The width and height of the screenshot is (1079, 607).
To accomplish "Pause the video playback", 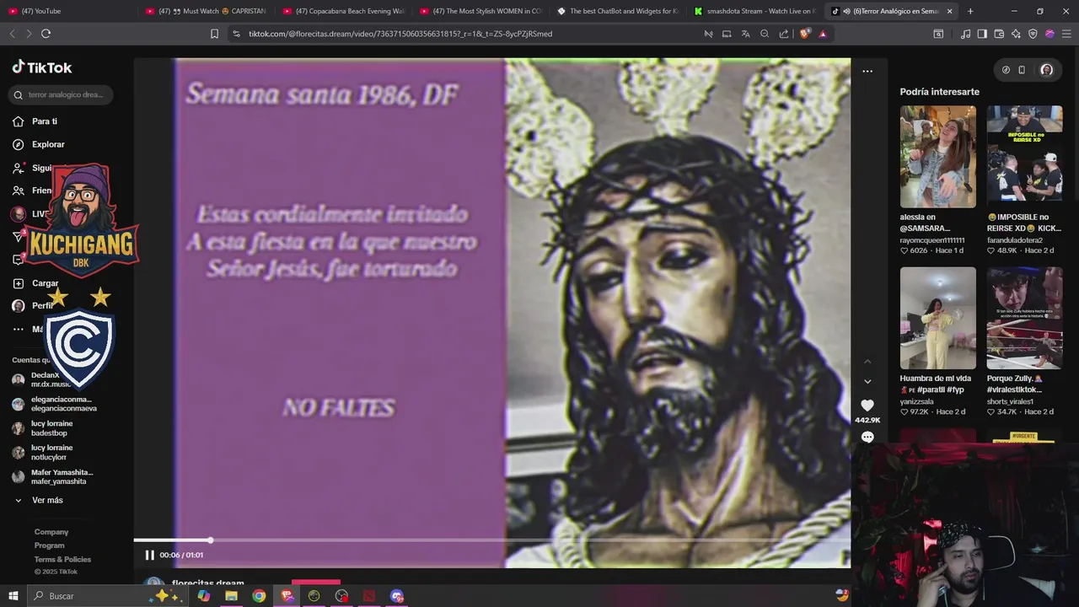I will click(149, 555).
